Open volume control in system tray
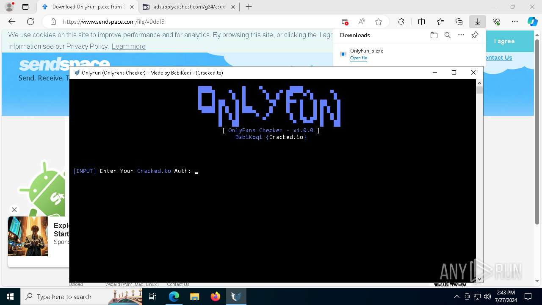This screenshot has width=542, height=305. (x=487, y=297)
